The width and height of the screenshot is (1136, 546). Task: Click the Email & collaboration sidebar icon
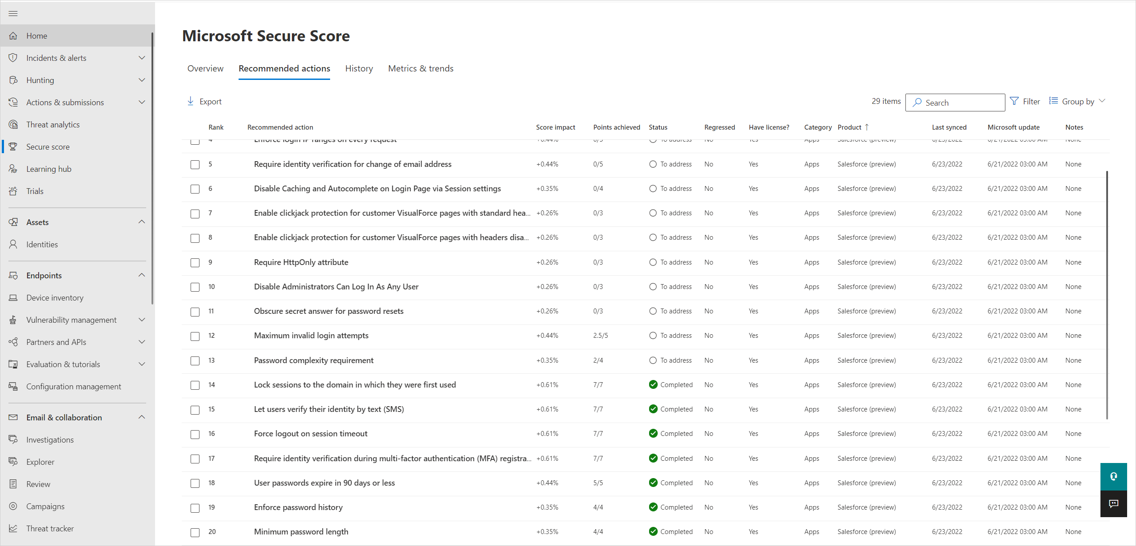point(13,417)
